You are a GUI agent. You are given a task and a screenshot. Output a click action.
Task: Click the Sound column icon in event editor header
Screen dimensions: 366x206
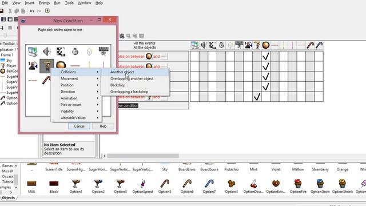pos(204,45)
